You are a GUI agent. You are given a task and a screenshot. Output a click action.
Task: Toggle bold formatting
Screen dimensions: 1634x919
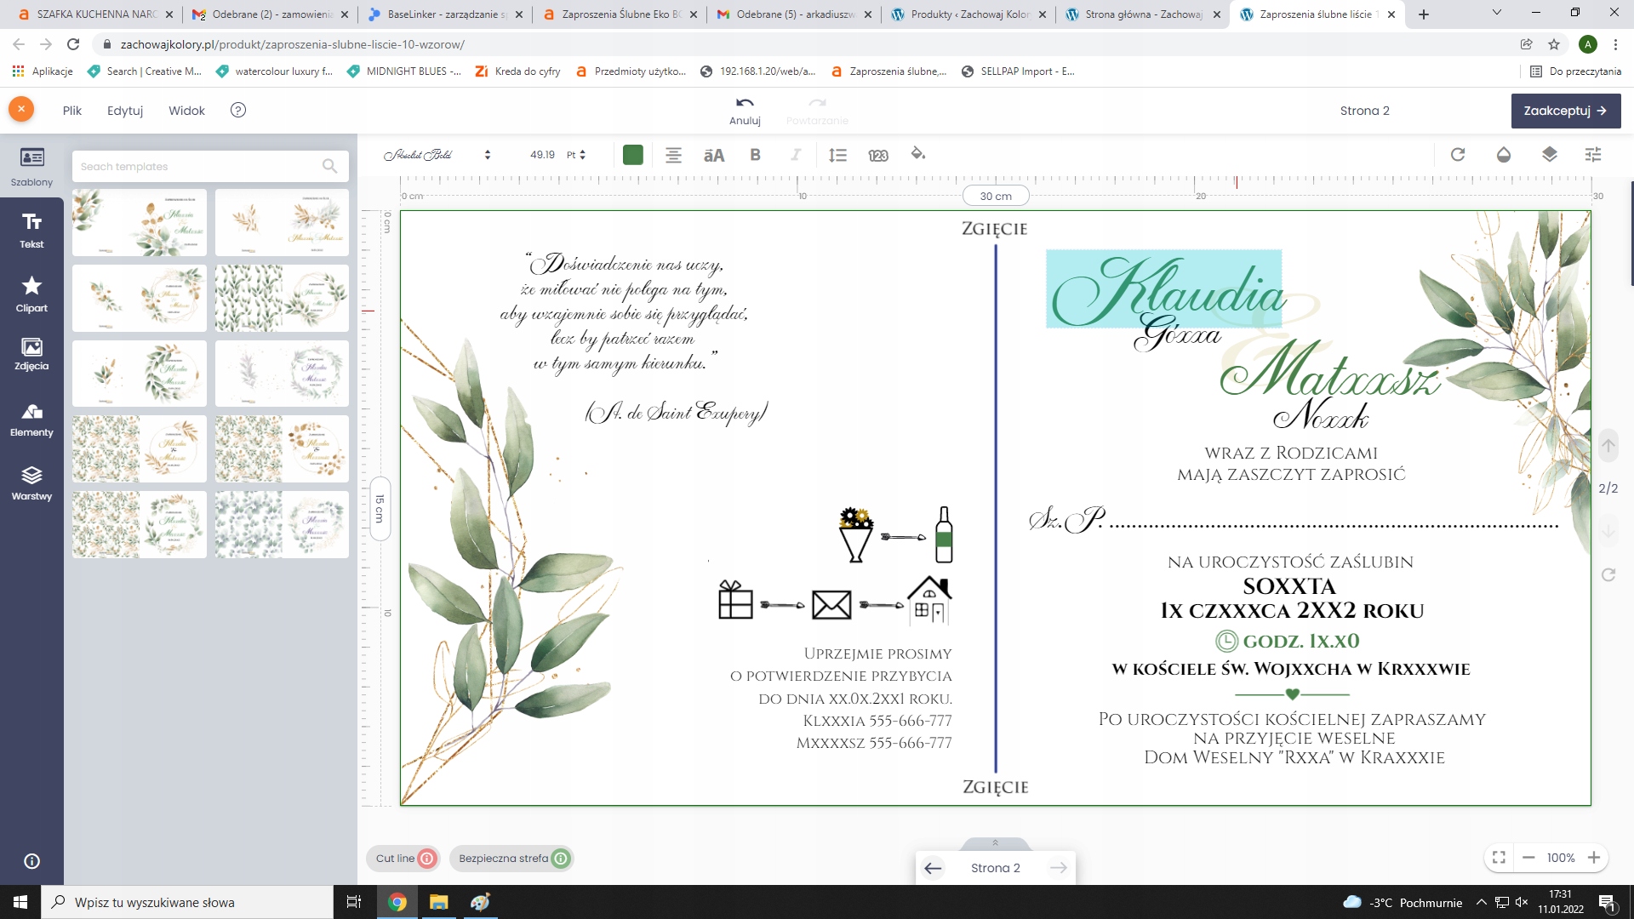coord(755,155)
